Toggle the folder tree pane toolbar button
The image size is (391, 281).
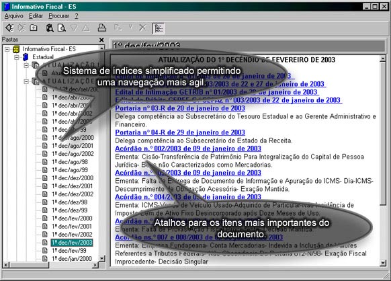click(x=159, y=28)
